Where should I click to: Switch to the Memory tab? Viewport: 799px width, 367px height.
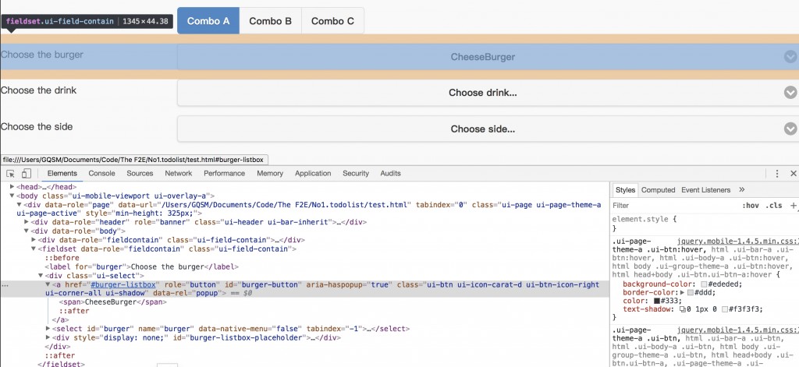pyautogui.click(x=270, y=173)
